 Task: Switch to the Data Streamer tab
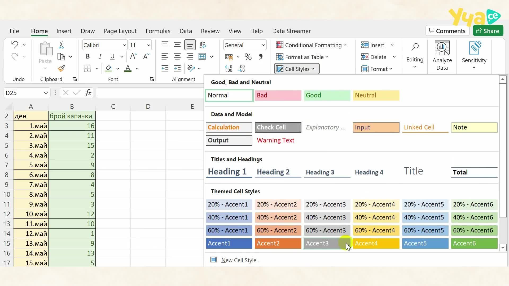(x=291, y=31)
